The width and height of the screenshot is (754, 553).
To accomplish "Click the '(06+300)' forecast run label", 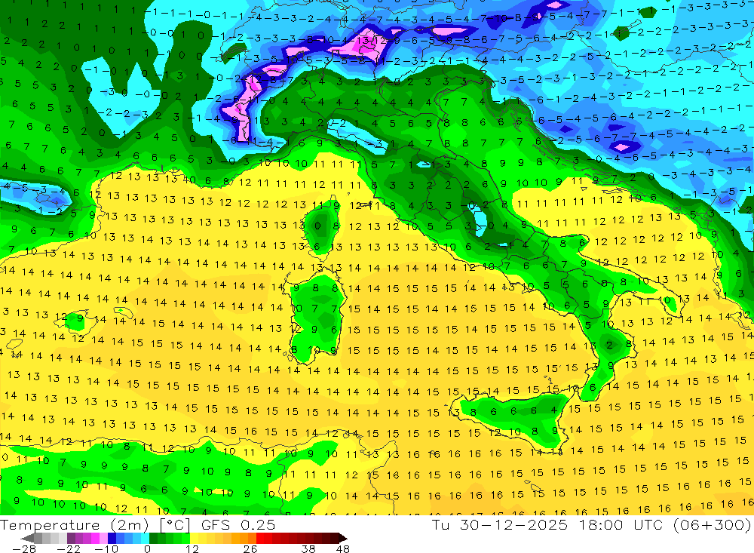I will [x=711, y=525].
